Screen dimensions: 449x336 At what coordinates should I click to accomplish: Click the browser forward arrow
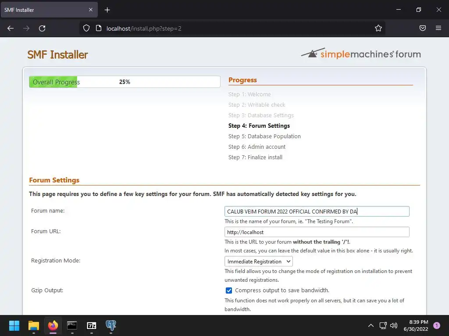coord(26,28)
